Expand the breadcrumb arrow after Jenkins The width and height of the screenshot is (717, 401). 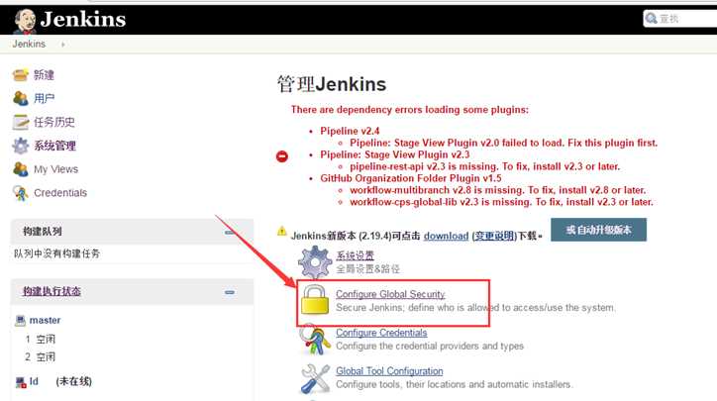point(62,45)
